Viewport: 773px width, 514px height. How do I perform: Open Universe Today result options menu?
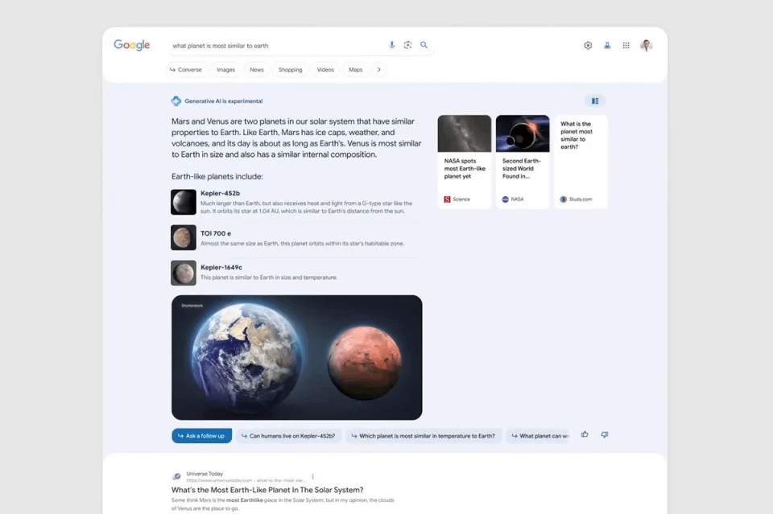click(313, 476)
